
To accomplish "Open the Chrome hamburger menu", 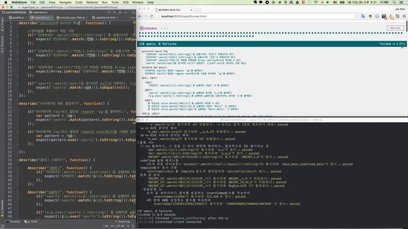I will (404, 17).
